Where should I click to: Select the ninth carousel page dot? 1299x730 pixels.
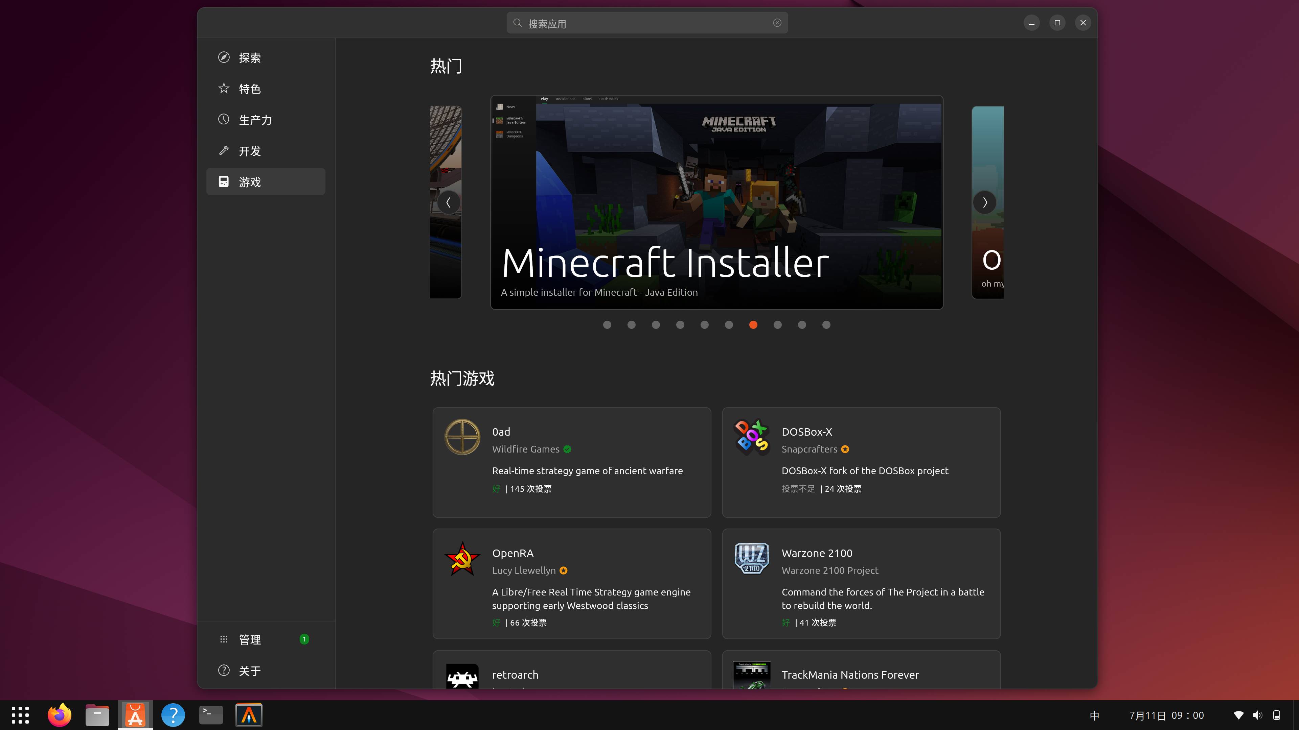pyautogui.click(x=802, y=325)
